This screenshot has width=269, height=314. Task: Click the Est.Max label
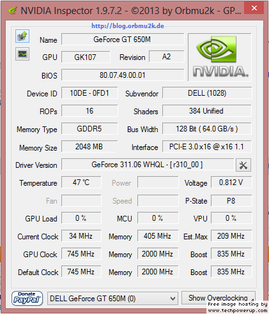[196, 237]
